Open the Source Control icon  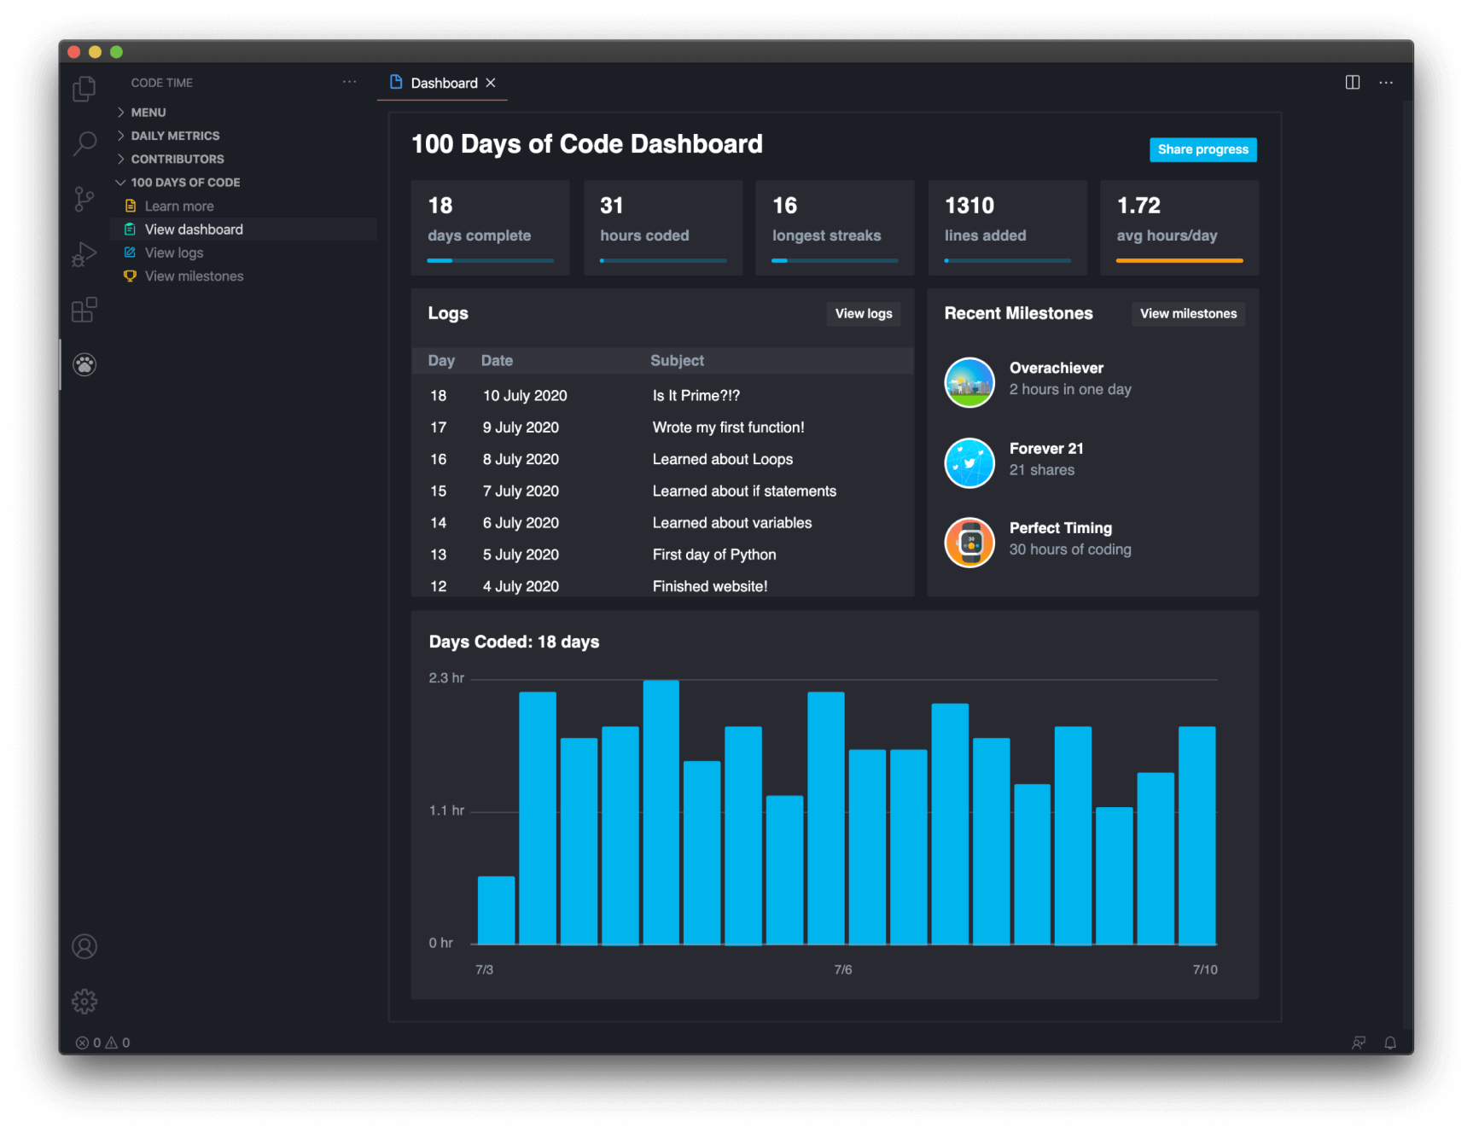(x=84, y=198)
